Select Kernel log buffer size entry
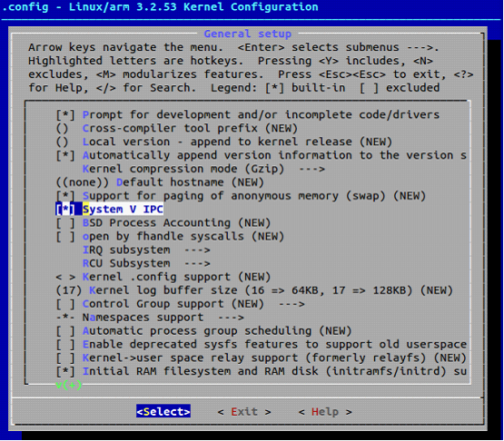Image resolution: width=504 pixels, height=441 pixels. (254, 290)
